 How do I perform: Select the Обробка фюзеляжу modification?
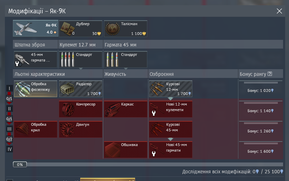[36, 89]
